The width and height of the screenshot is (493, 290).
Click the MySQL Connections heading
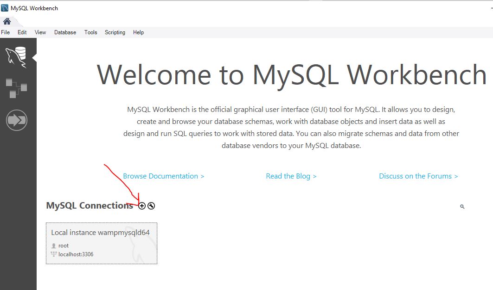90,206
